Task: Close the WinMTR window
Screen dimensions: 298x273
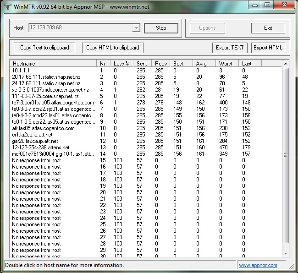Action: pos(285,5)
